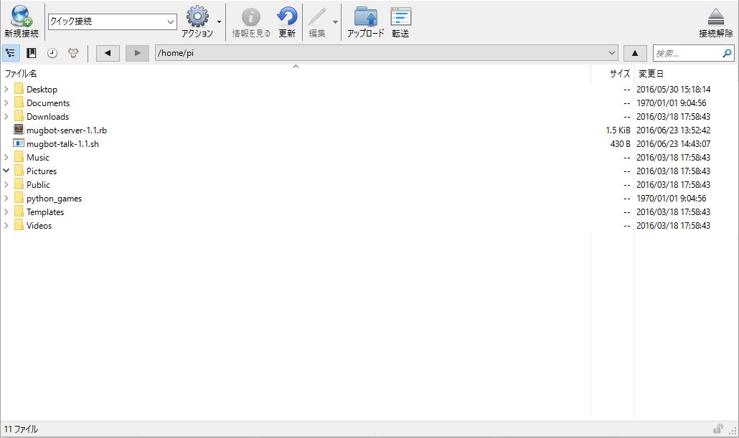Open the 編集 dropdown arrow

click(x=335, y=22)
